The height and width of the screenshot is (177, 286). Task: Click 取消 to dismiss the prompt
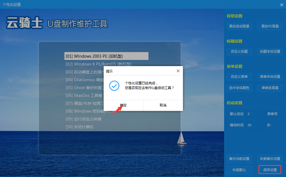(x=163, y=105)
